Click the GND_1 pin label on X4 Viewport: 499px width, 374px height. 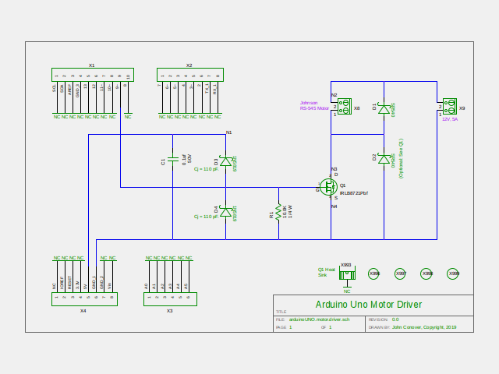(x=94, y=283)
